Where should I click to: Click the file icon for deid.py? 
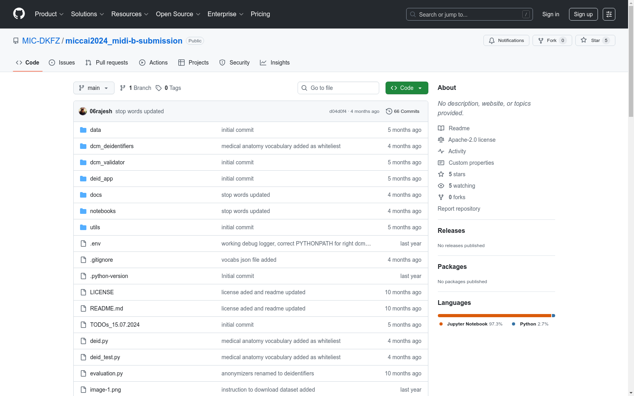[83, 341]
